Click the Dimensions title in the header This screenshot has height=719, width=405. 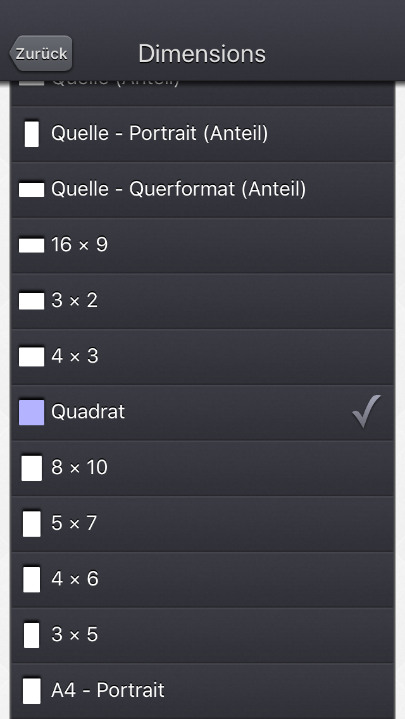202,54
